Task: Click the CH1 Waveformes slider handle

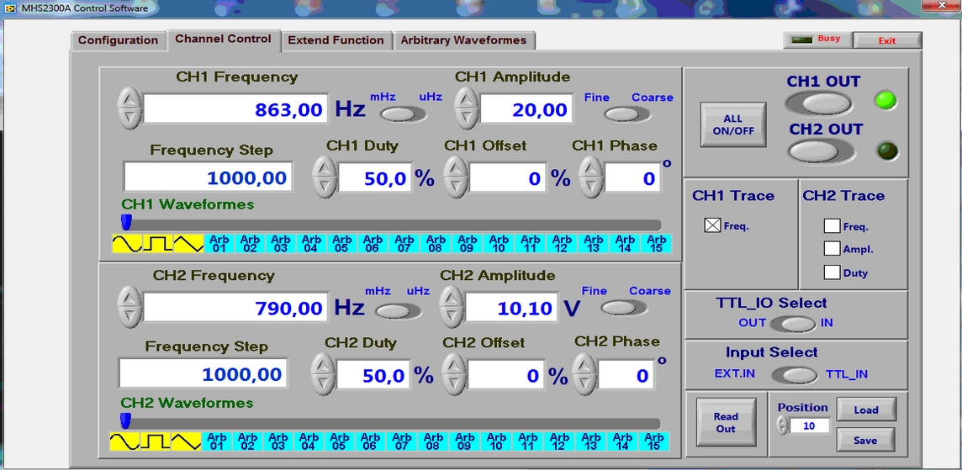Action: click(126, 221)
